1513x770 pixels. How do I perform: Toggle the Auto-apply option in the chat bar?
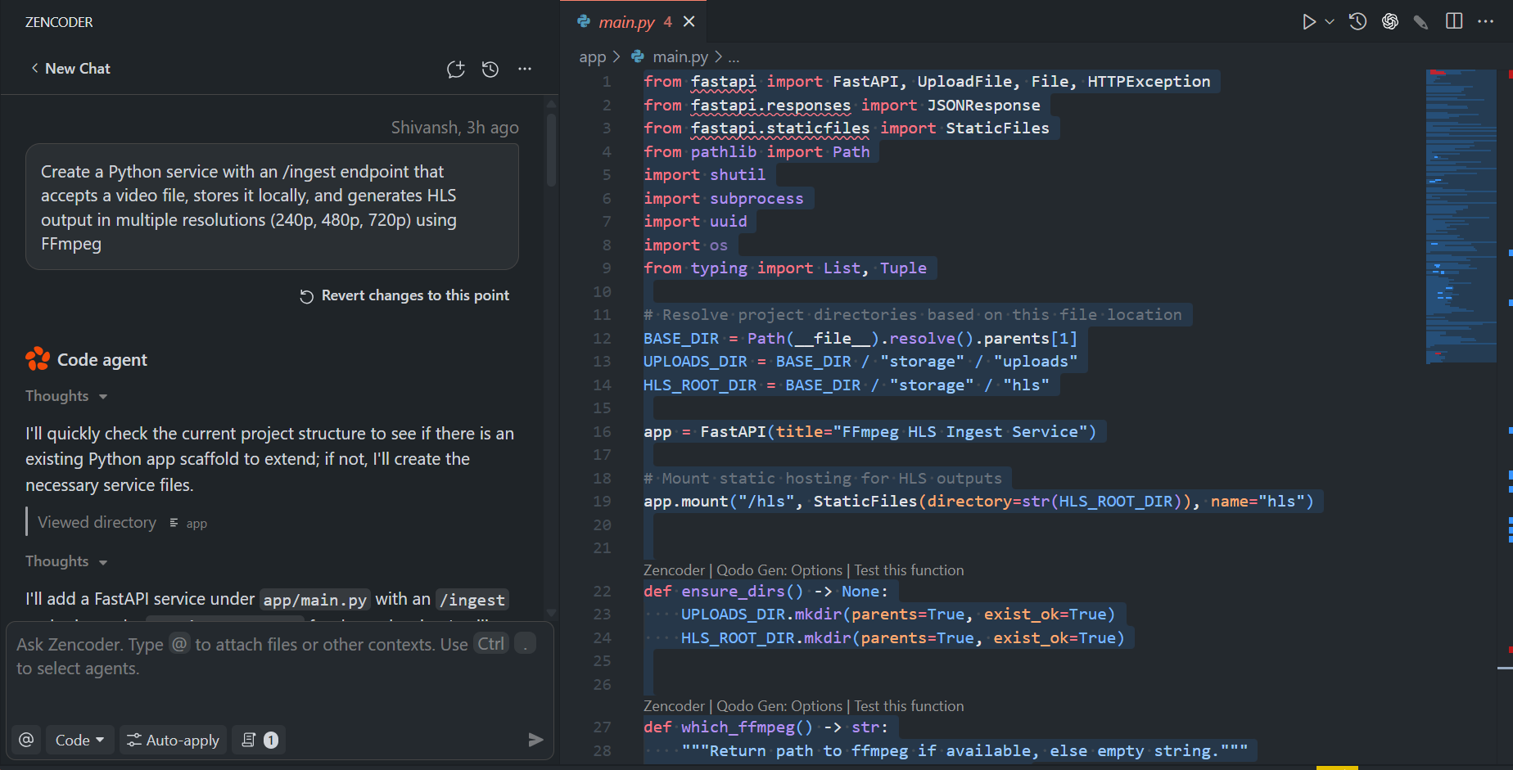pyautogui.click(x=173, y=740)
